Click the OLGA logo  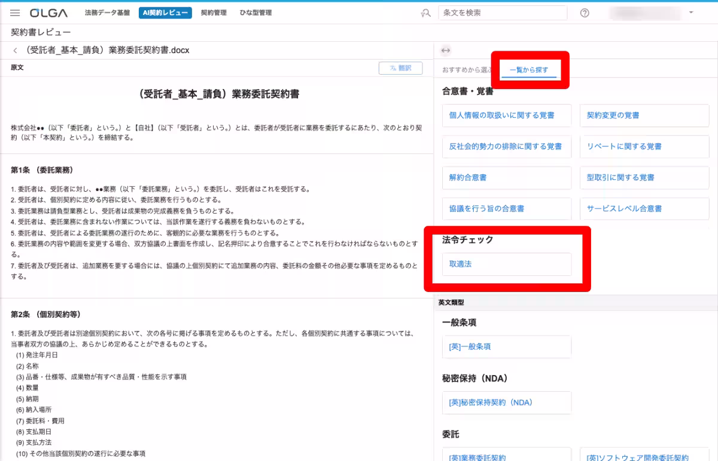coord(48,12)
